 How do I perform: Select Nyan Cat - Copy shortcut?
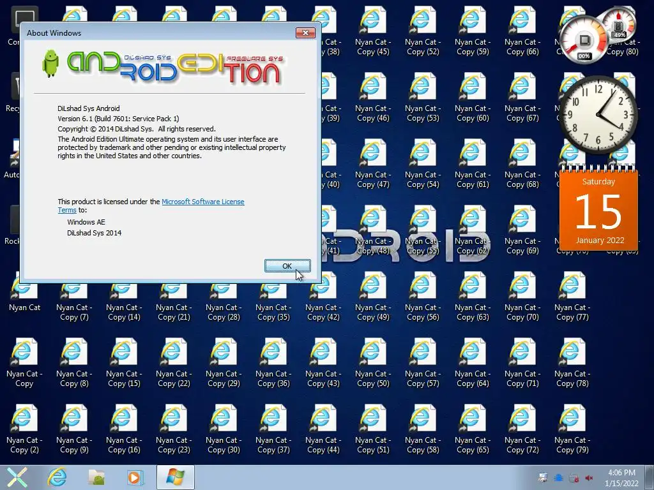tap(25, 363)
